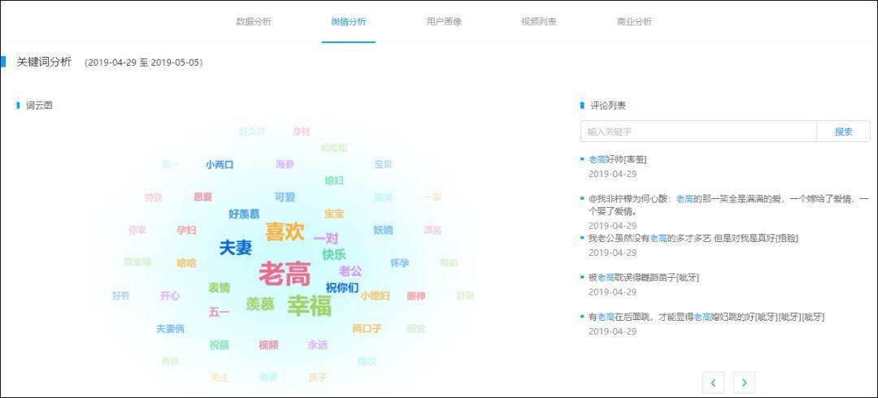Click the orange 小媳妇 cloud word
This screenshot has height=398, width=878.
pyautogui.click(x=375, y=296)
